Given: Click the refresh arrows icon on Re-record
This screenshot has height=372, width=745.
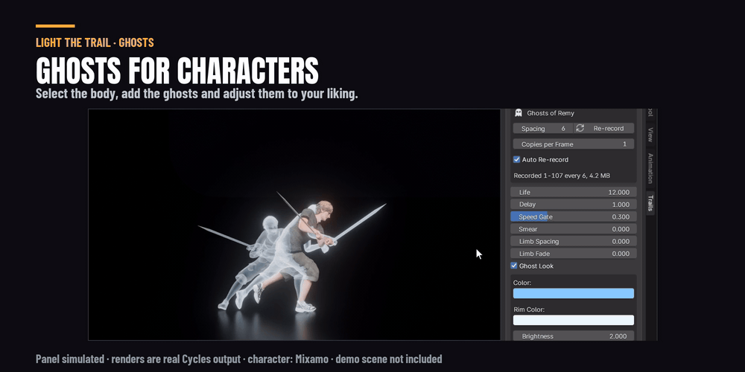Looking at the screenshot, I should [x=580, y=128].
